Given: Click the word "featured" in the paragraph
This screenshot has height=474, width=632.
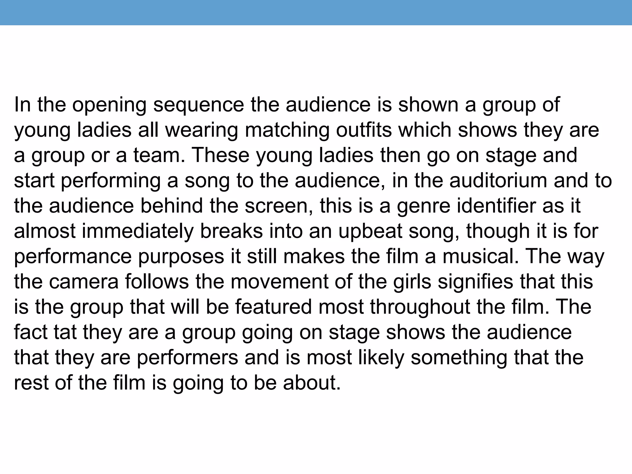Looking at the screenshot, I should point(273,307).
